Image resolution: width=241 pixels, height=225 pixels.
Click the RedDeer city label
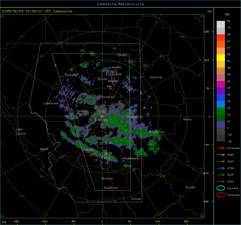pos(114,81)
